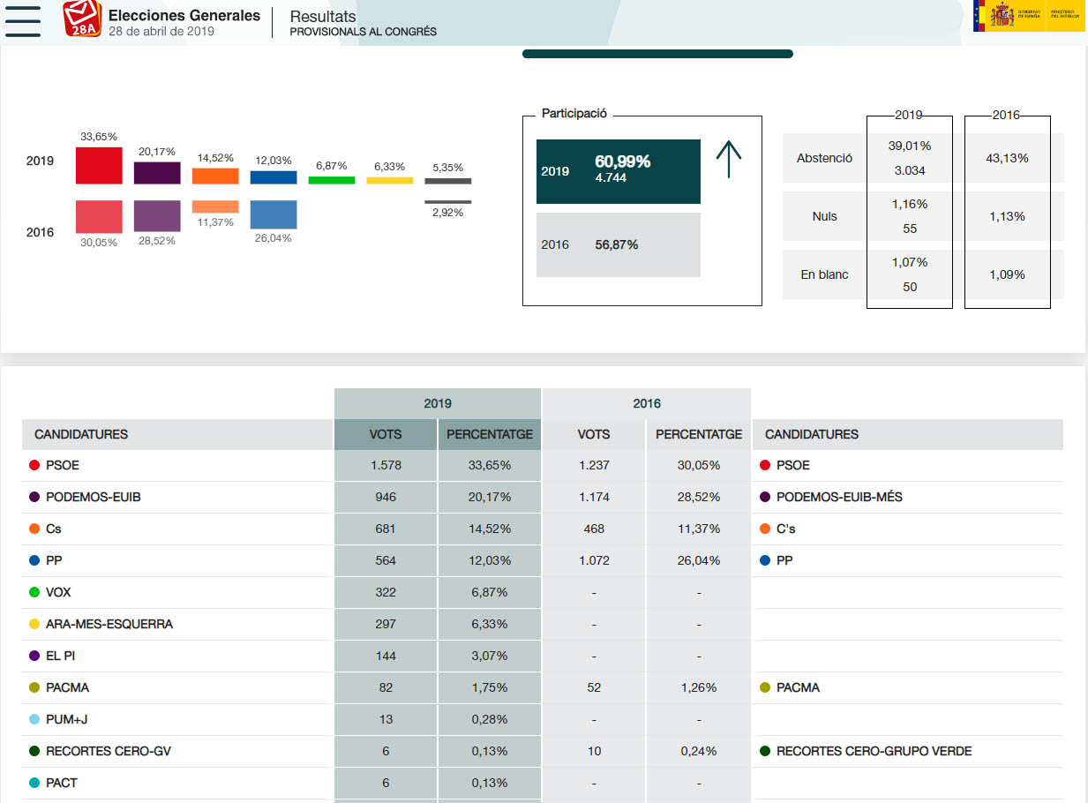Click the Ministerio del Interior logo
The height and width of the screenshot is (803, 1088).
1067,16
